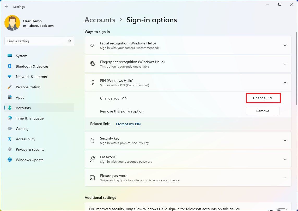Open Windows Update from the sidebar
This screenshot has height=211, width=298.
29,160
